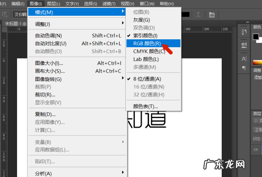Click 多通道(M) mode item
Screen dimensions: 262x177
[x=153, y=67]
